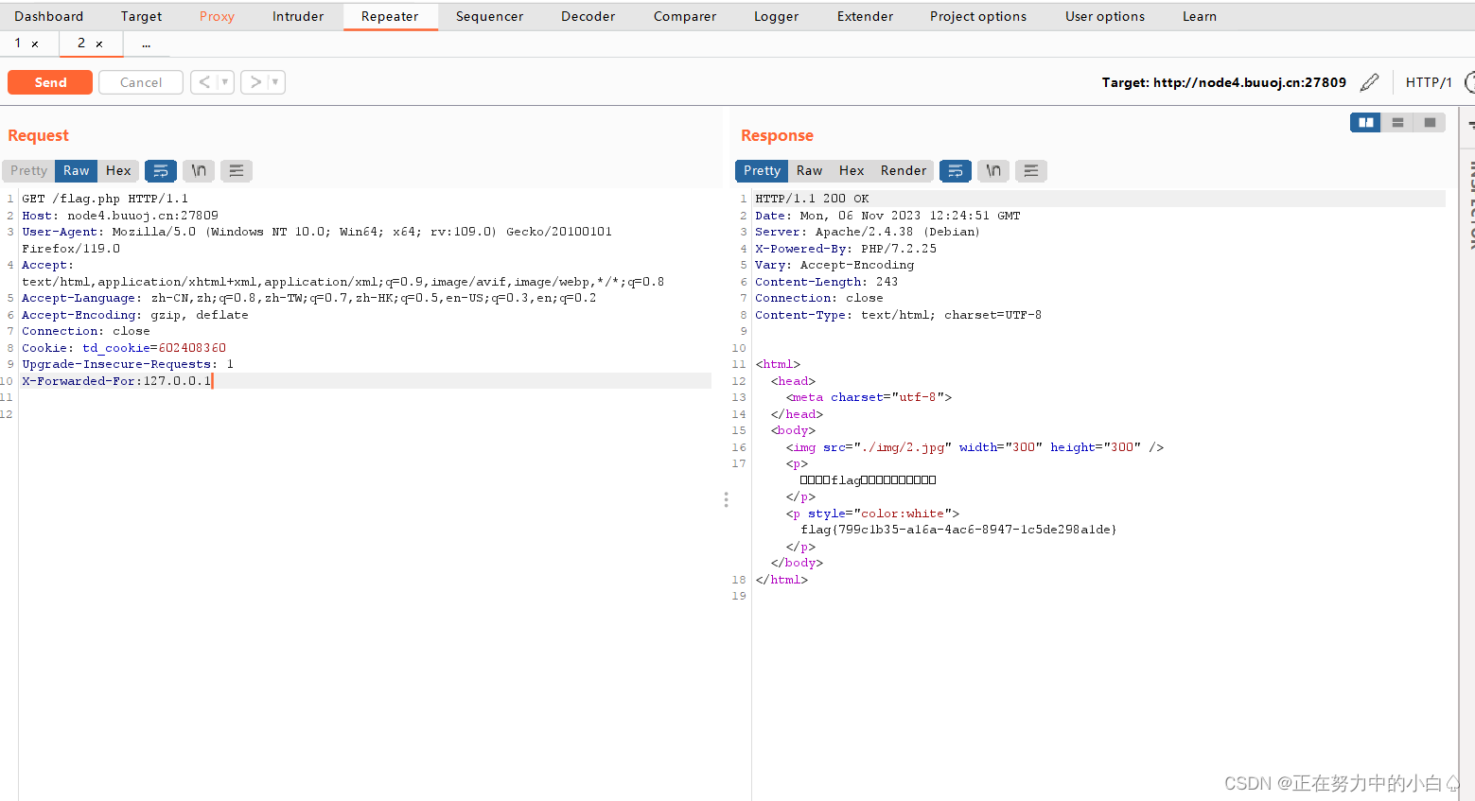This screenshot has width=1475, height=801.
Task: Click the Content-Length: 243 header
Action: tap(826, 282)
